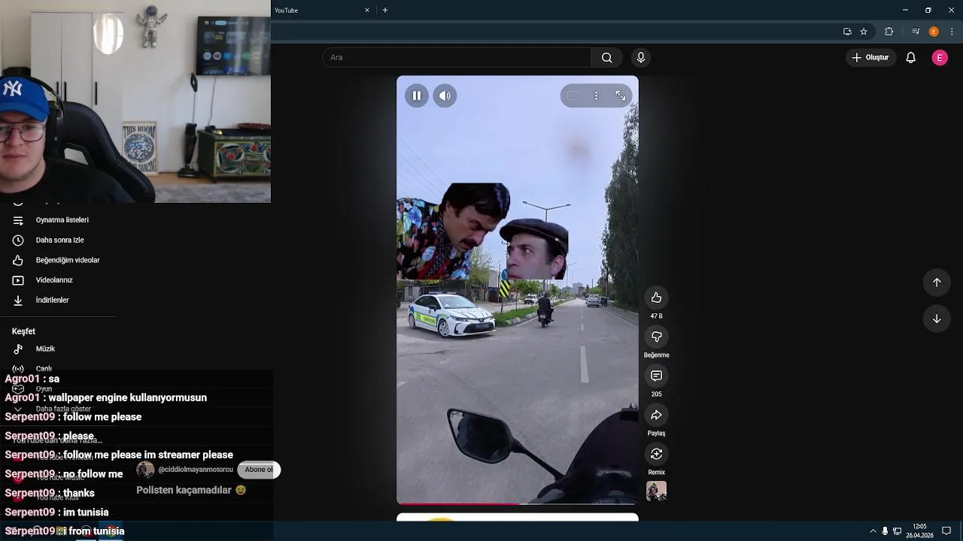The height and width of the screenshot is (541, 963).
Task: Click the Müzik note icon
Action: [18, 349]
